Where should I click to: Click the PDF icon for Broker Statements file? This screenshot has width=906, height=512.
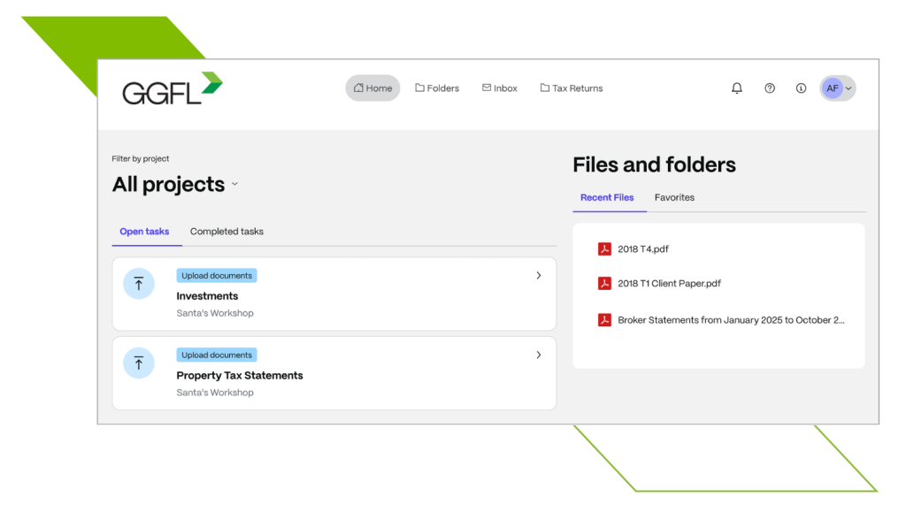604,320
